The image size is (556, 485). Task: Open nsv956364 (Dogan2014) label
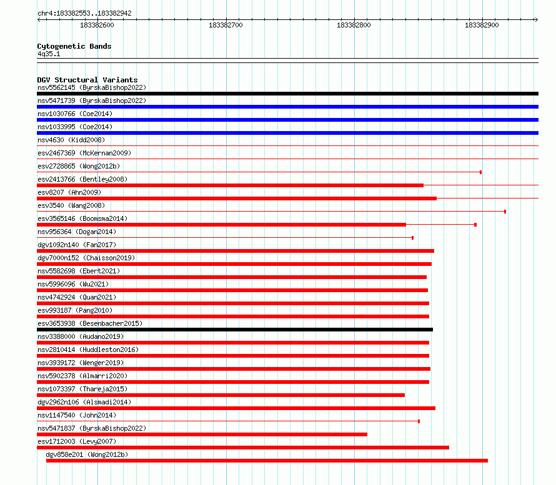tap(77, 232)
